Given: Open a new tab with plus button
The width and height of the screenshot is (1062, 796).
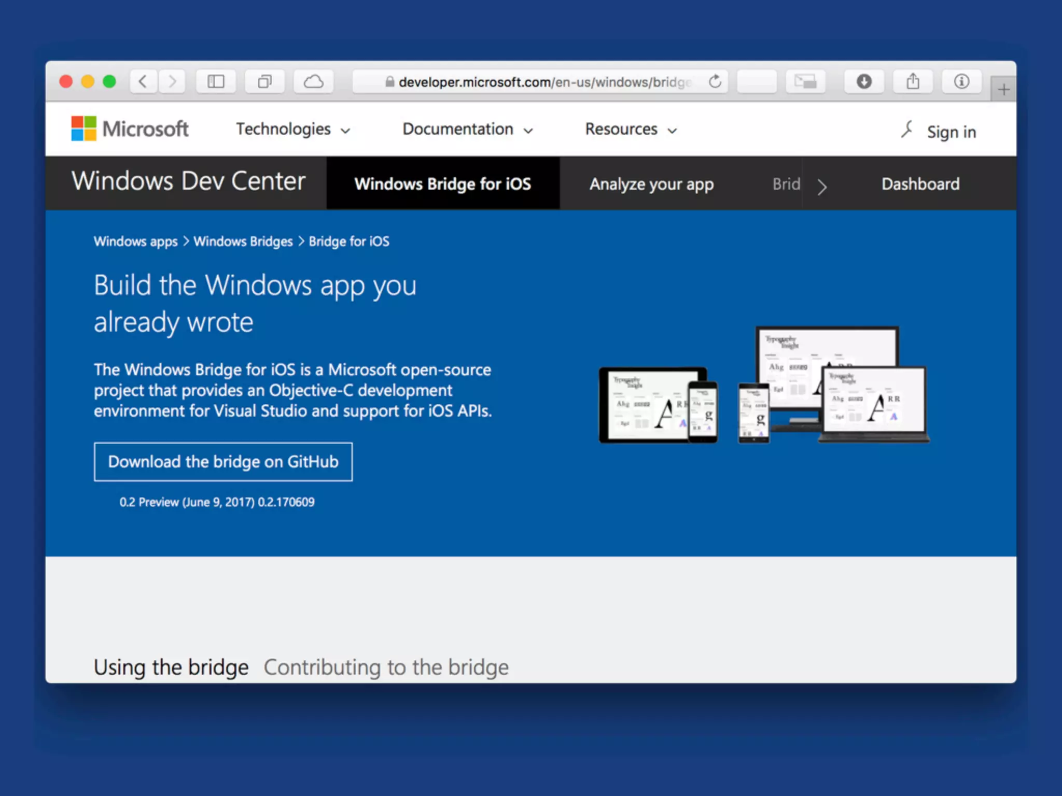Looking at the screenshot, I should click(x=1003, y=90).
